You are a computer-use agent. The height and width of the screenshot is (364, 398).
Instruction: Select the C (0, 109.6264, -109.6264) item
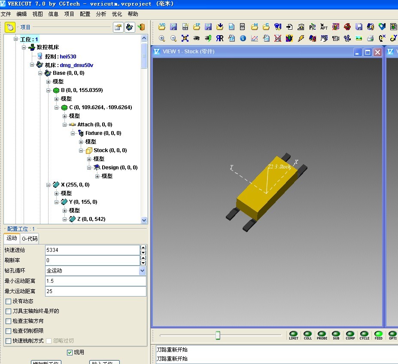(100, 107)
